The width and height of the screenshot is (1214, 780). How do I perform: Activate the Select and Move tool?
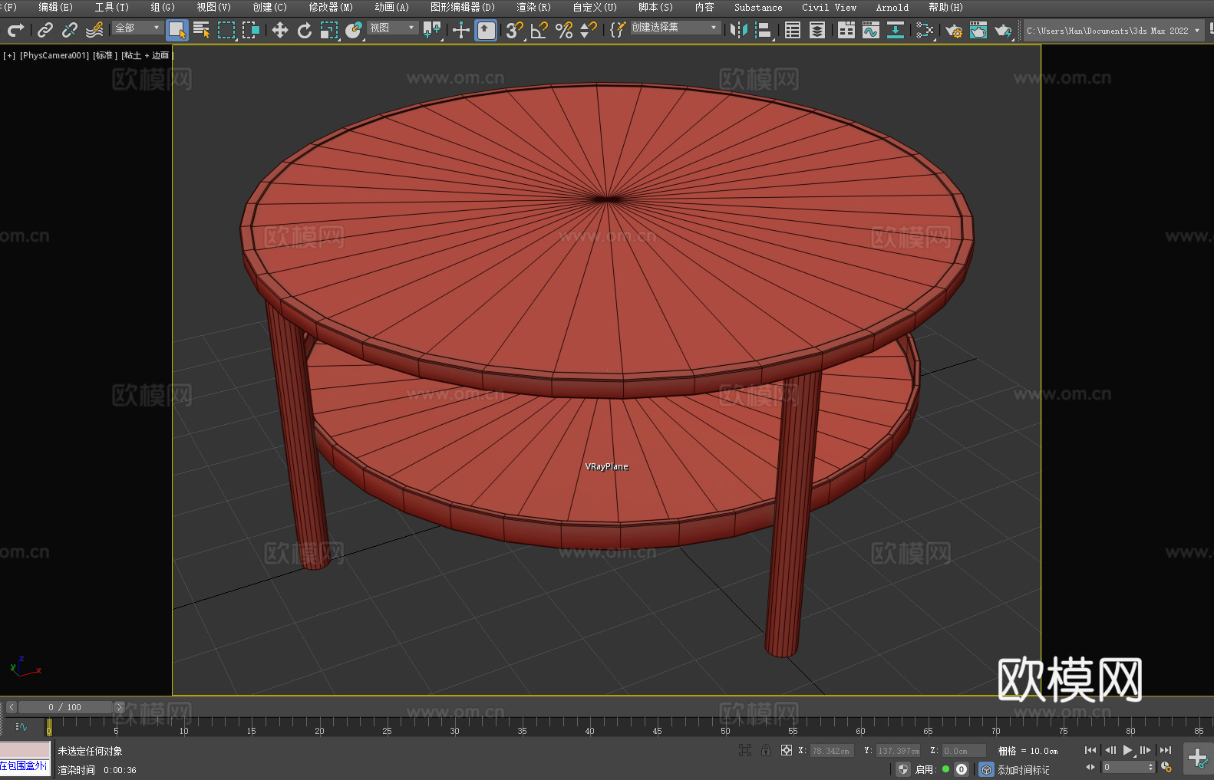[x=280, y=30]
